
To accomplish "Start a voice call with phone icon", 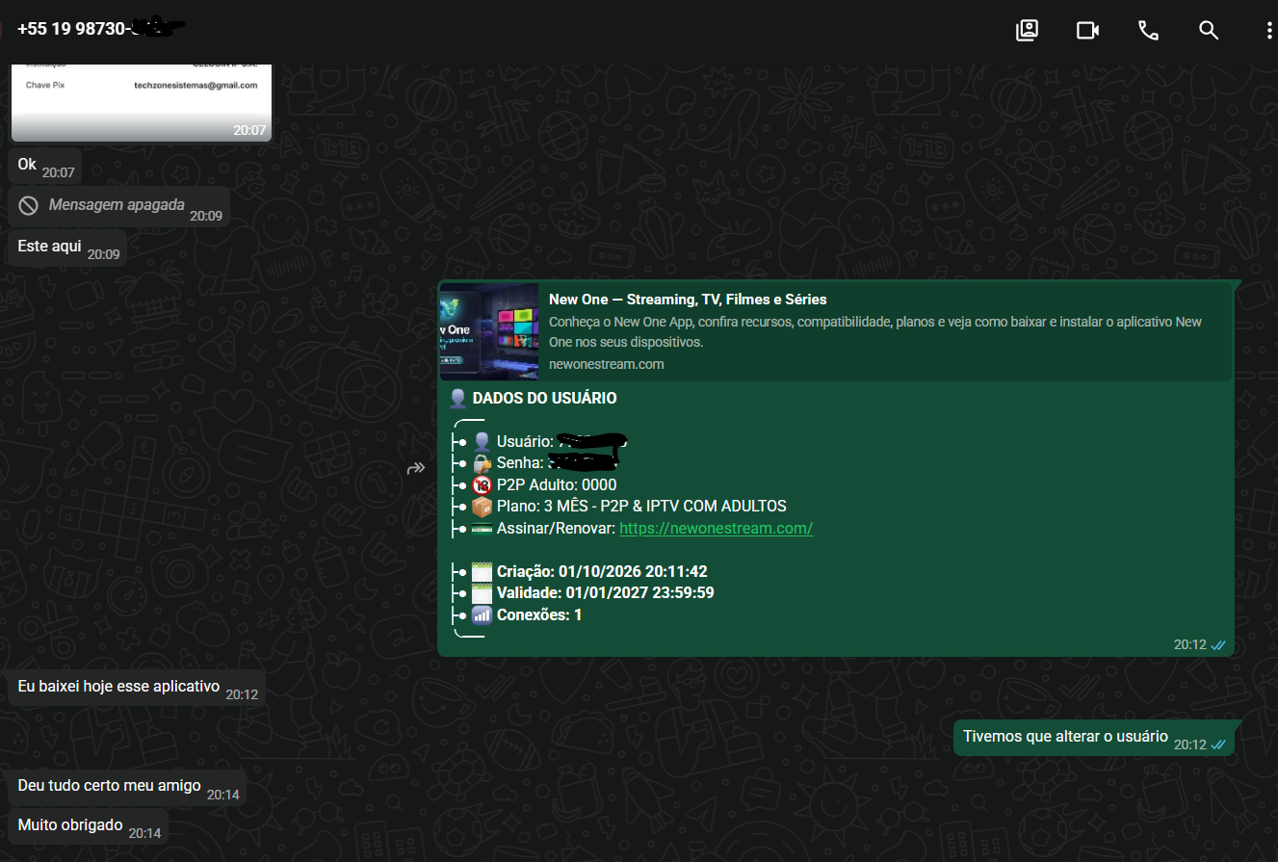I will (1148, 30).
